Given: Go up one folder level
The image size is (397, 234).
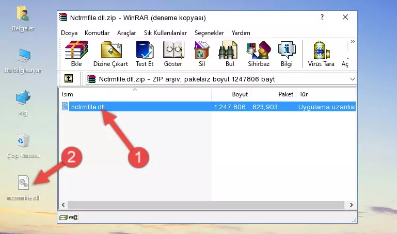Looking at the screenshot, I should click(x=69, y=78).
